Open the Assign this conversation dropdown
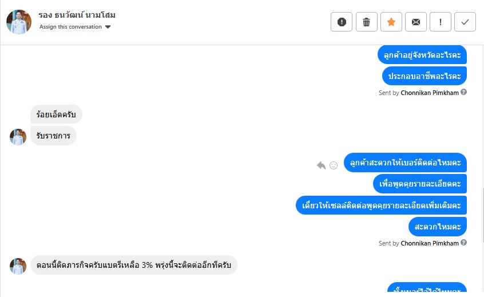This screenshot has width=484, height=297. (x=71, y=27)
